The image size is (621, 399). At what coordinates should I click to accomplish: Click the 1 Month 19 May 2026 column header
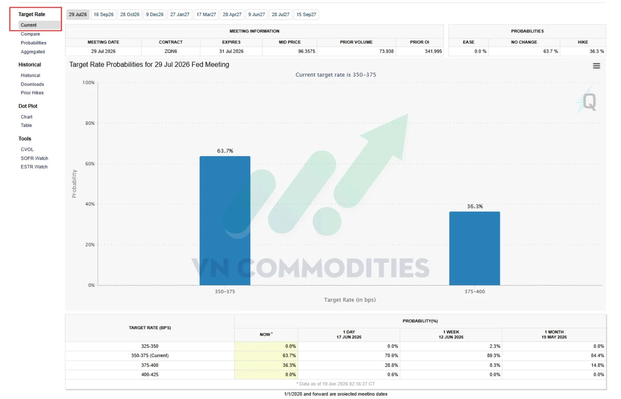pyautogui.click(x=554, y=334)
